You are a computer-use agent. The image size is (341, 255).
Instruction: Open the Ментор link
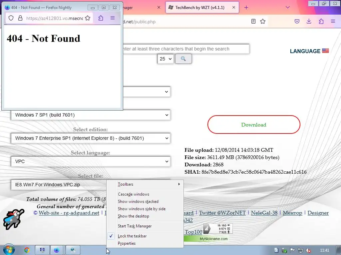click(x=292, y=213)
